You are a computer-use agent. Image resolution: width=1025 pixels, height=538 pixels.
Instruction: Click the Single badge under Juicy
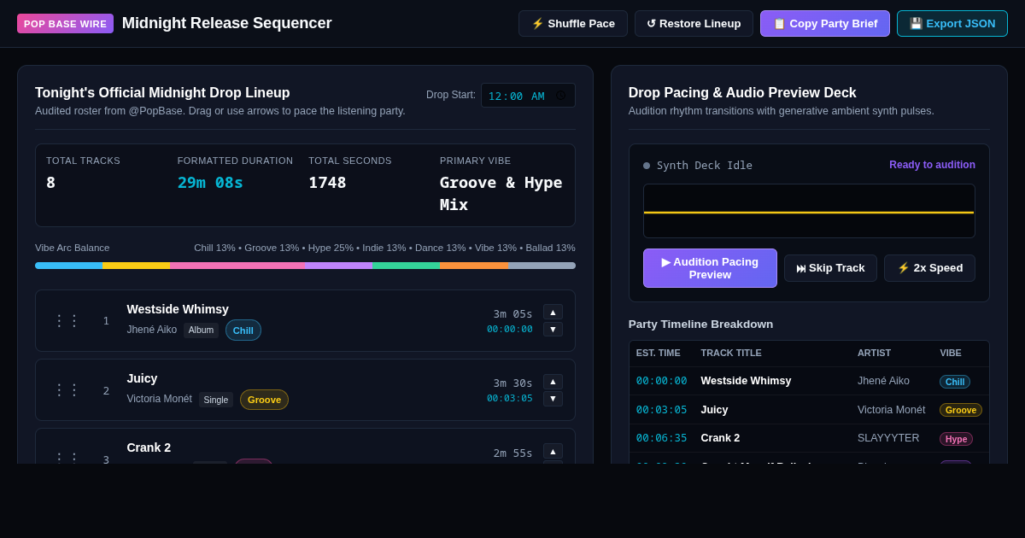click(216, 400)
